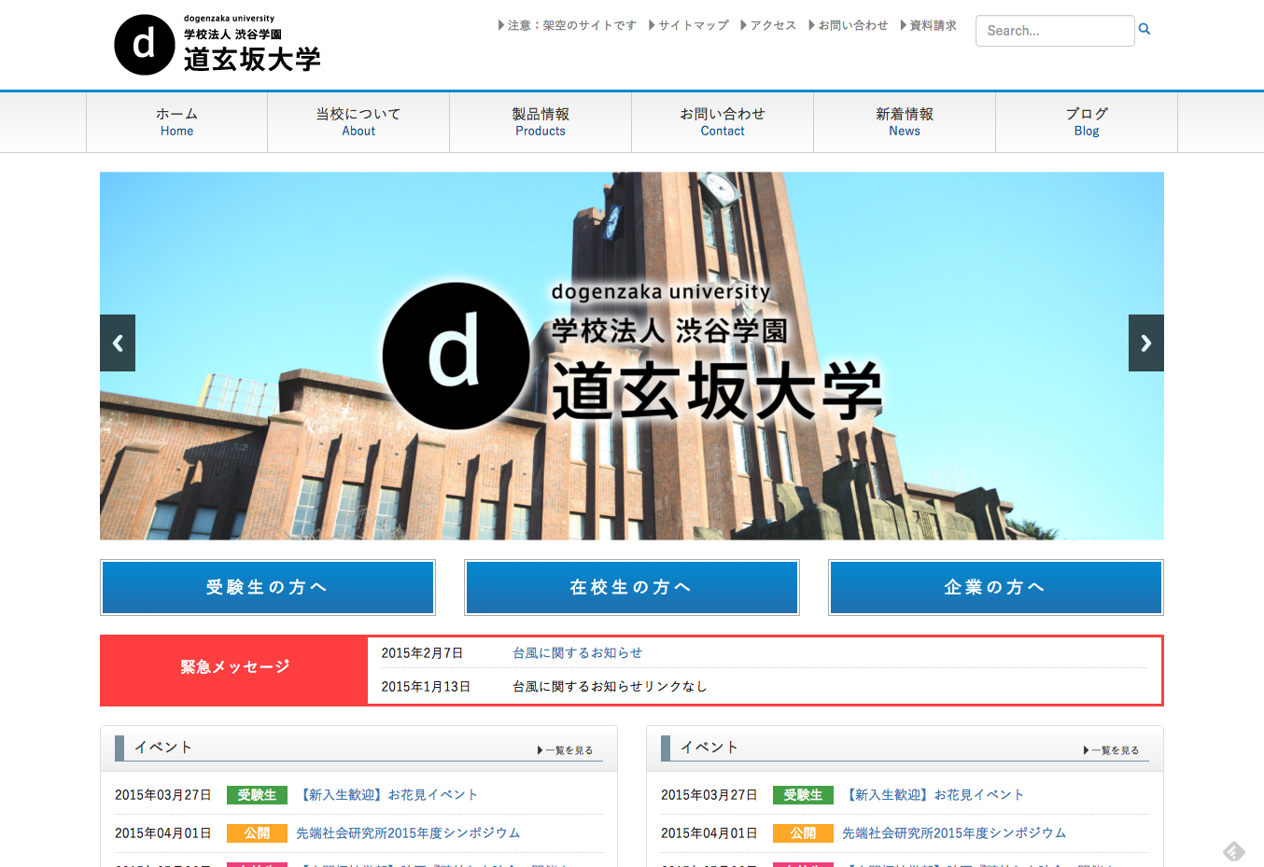1264x867 pixels.
Task: Click 一覧を見る in right イベント panel
Action: pyautogui.click(x=1112, y=750)
